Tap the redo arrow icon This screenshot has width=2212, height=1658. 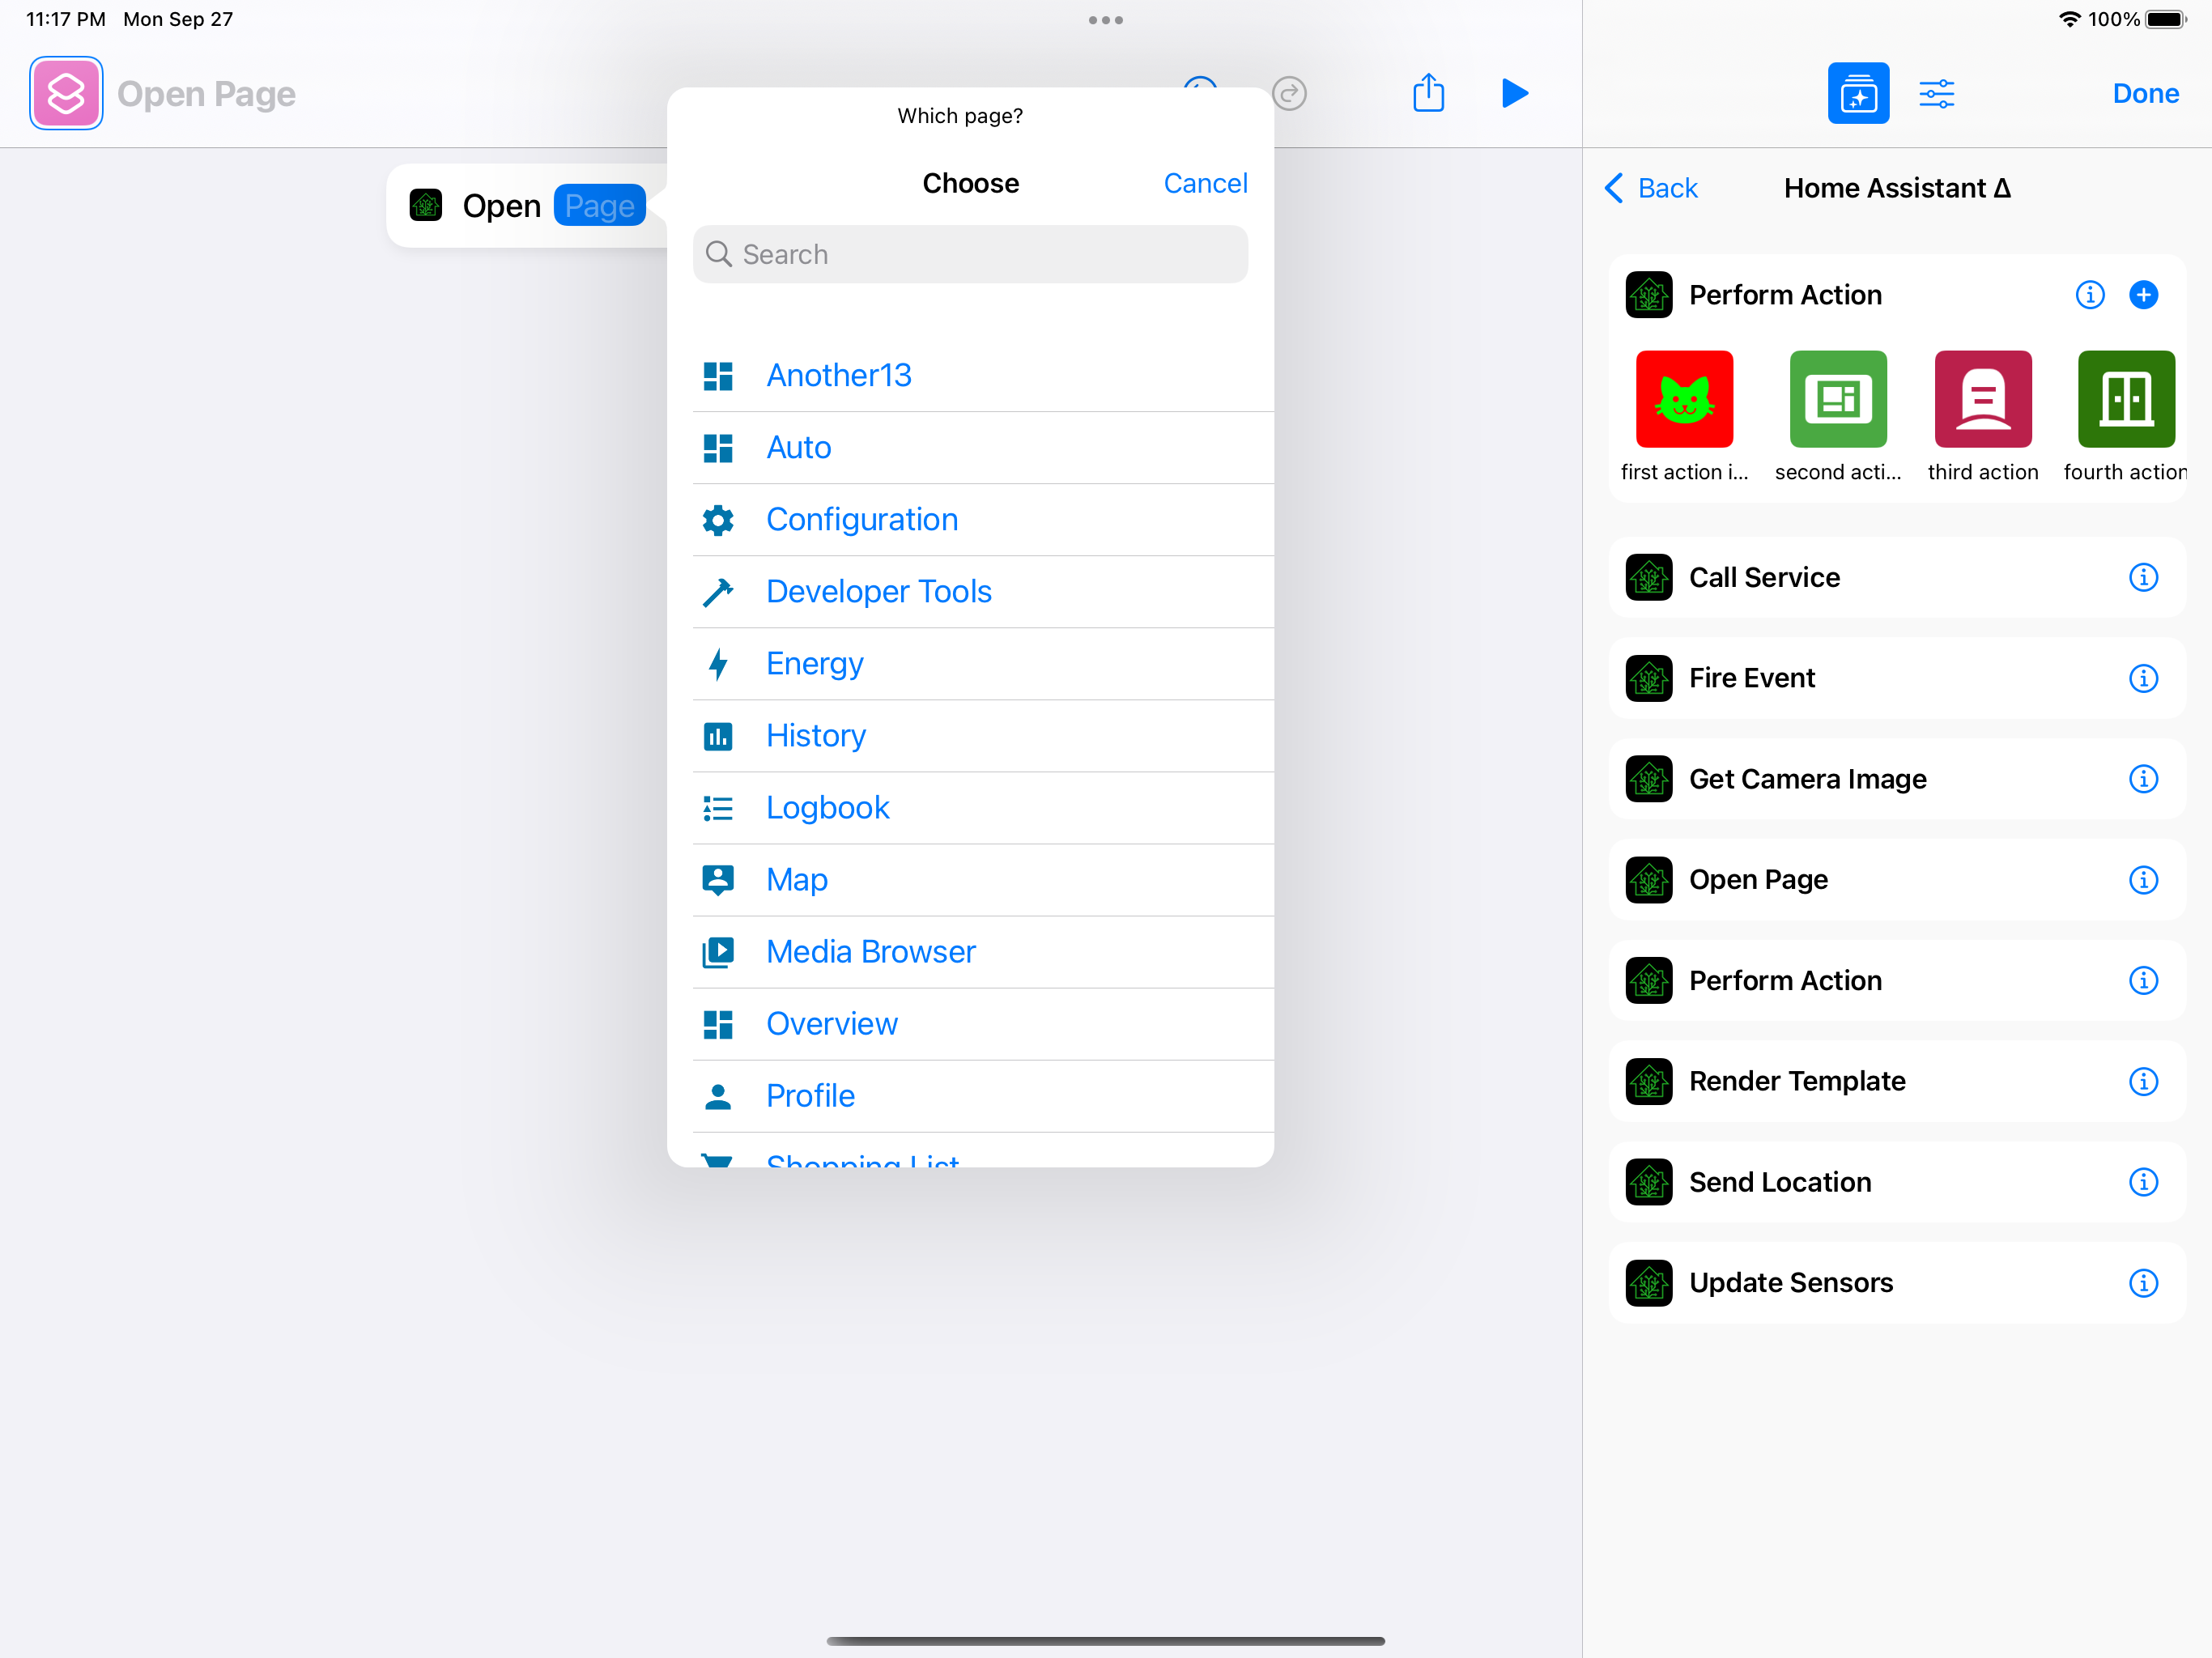click(x=1289, y=93)
